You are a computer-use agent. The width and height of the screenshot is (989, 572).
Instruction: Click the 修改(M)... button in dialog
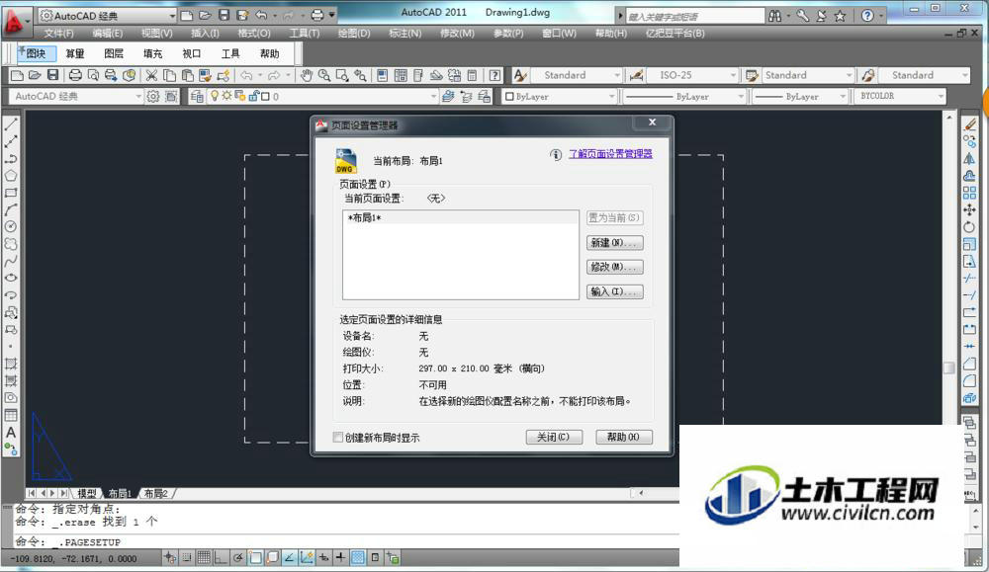pos(615,267)
